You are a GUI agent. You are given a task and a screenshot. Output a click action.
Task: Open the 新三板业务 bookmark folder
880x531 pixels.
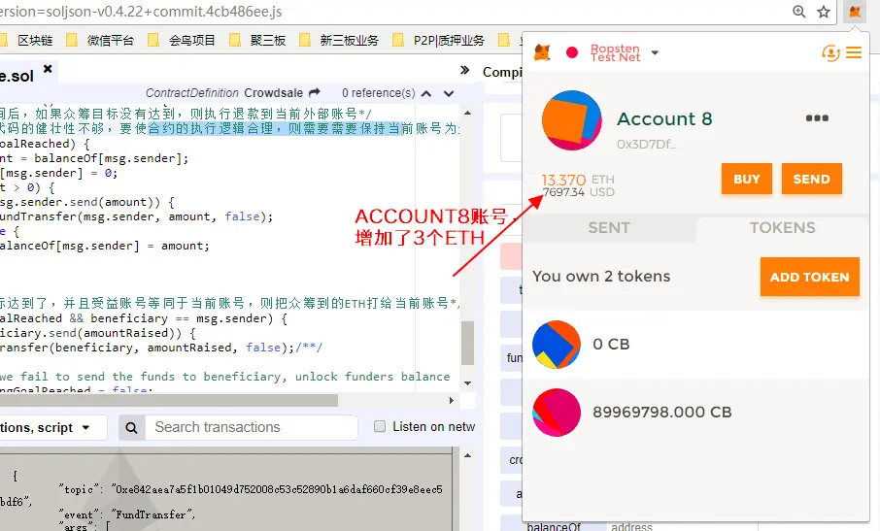(339, 41)
